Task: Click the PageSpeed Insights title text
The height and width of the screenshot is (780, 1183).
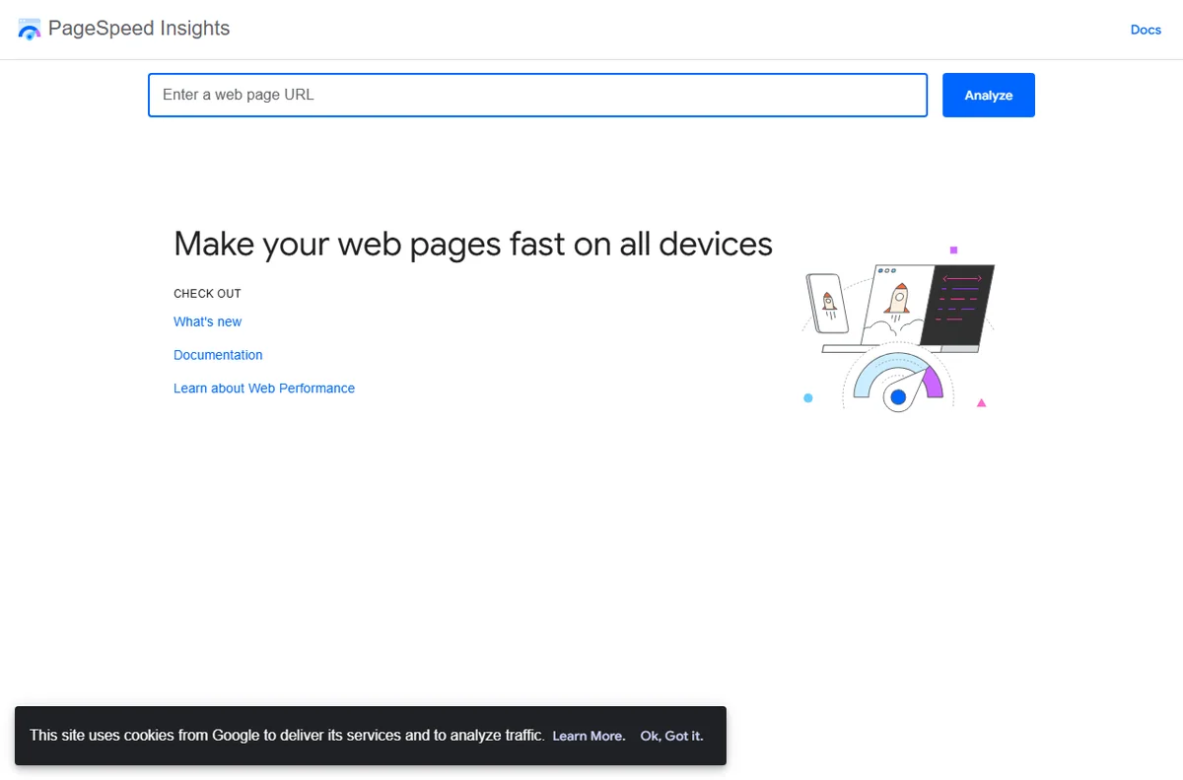Action: 139,29
